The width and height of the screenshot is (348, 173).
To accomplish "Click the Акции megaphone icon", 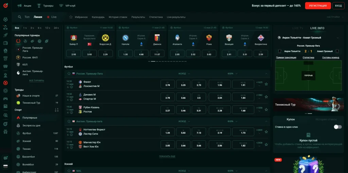I will (x=19, y=5).
